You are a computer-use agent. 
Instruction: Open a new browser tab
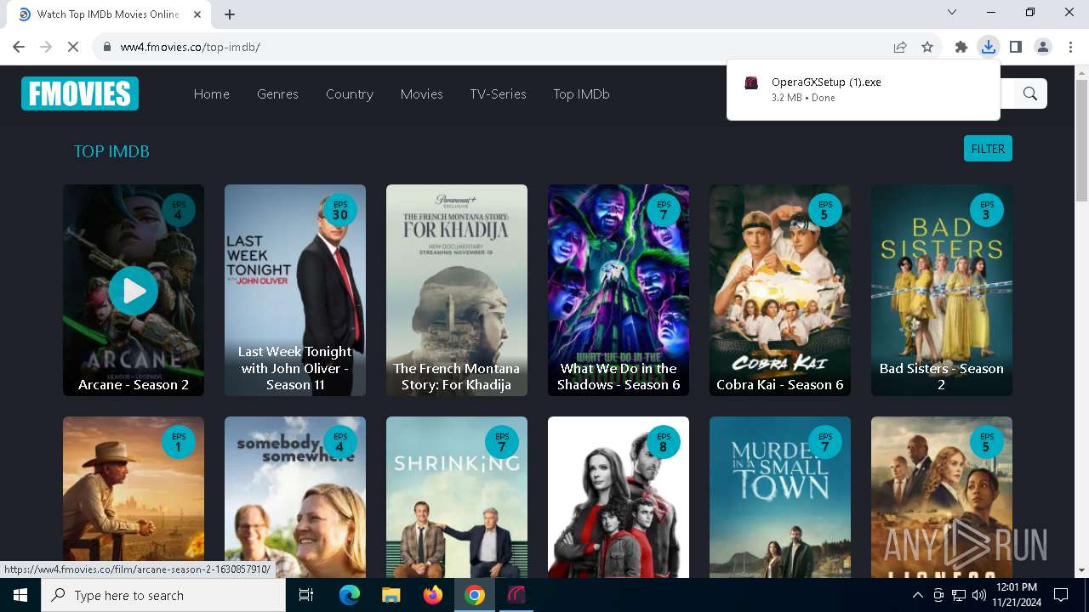230,14
